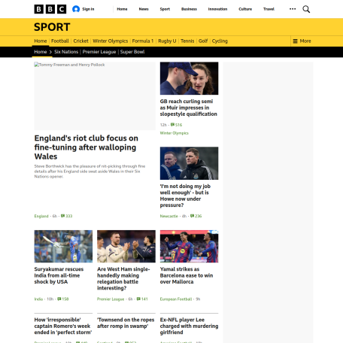
Task: Open Sport in top navigation
Action: tap(165, 9)
